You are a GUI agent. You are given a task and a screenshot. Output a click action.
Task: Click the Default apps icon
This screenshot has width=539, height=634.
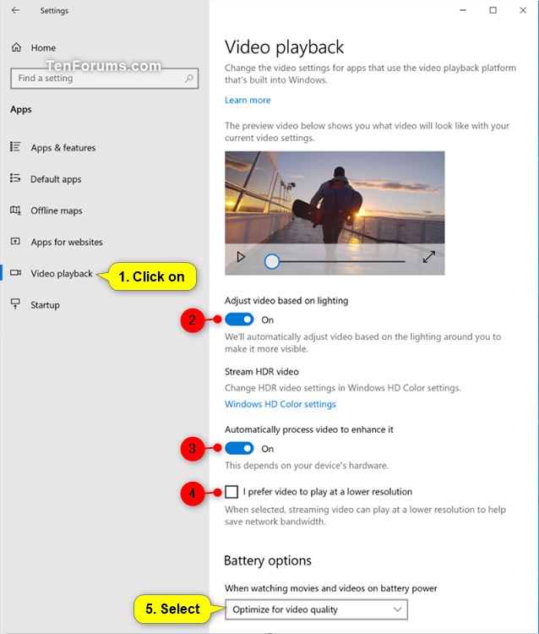[x=15, y=178]
